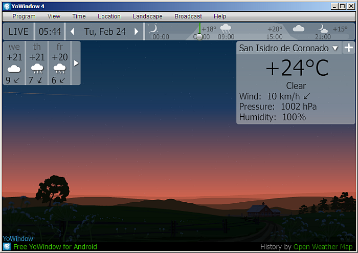The width and height of the screenshot is (358, 253).
Task: Click the plus icon to add location
Action: [349, 48]
